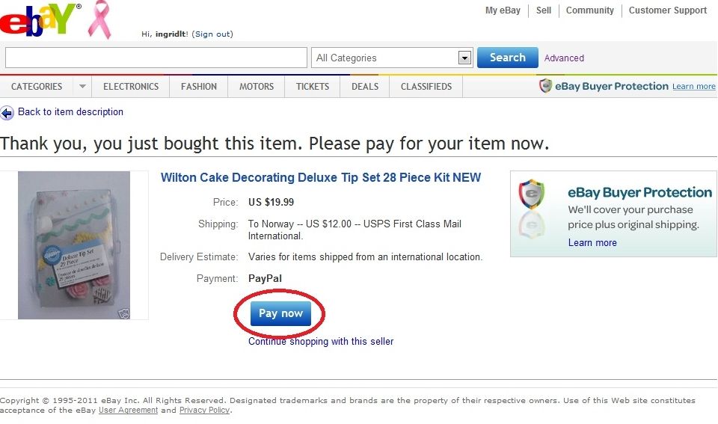Screen dimensions: 718x424
Task: Open the DEALS tab
Action: coord(365,87)
